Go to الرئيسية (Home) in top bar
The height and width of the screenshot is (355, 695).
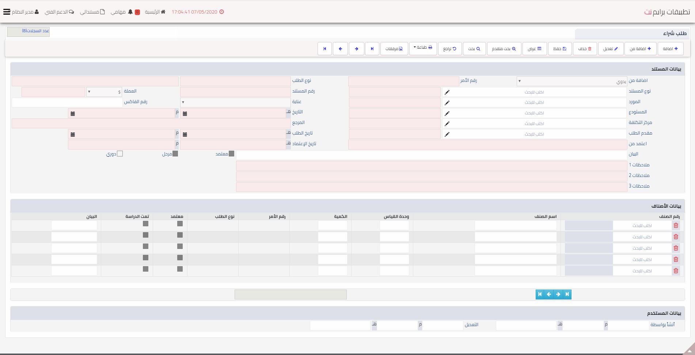pyautogui.click(x=155, y=12)
